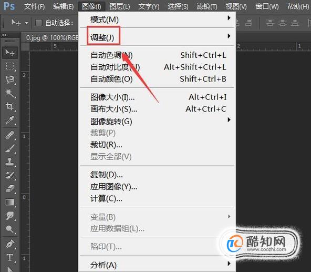Image resolution: width=311 pixels, height=272 pixels.
Task: Choose 图像大小(I)... menu entry
Action: click(x=112, y=97)
